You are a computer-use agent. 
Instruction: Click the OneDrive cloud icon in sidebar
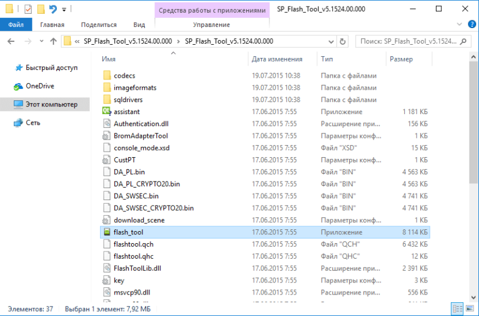click(18, 86)
